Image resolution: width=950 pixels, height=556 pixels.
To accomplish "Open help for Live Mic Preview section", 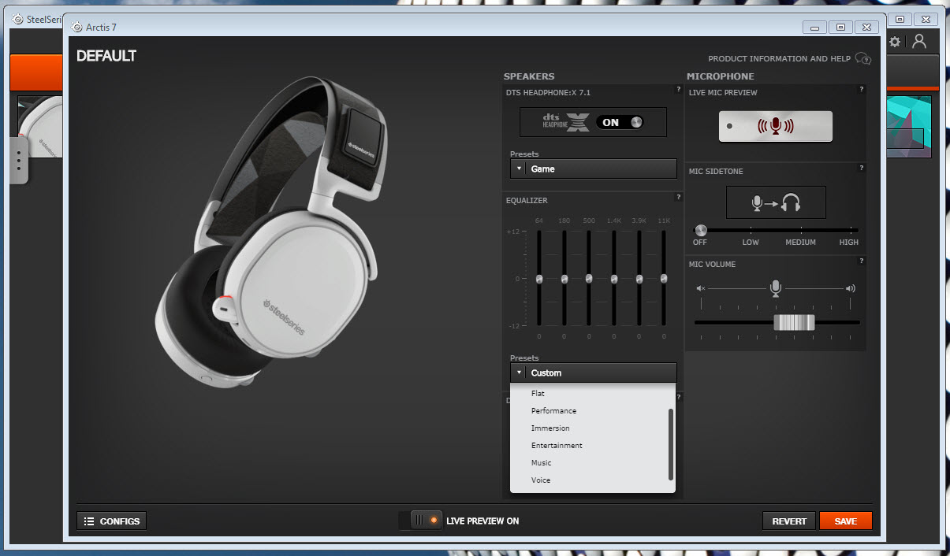I will [862, 89].
